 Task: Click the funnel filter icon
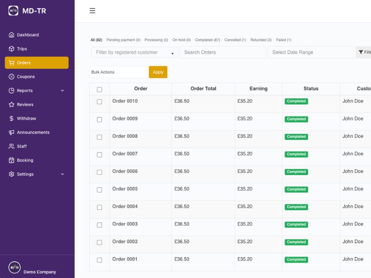361,52
